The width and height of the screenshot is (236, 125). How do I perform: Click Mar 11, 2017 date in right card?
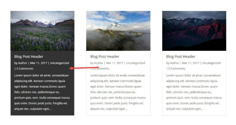(191, 63)
